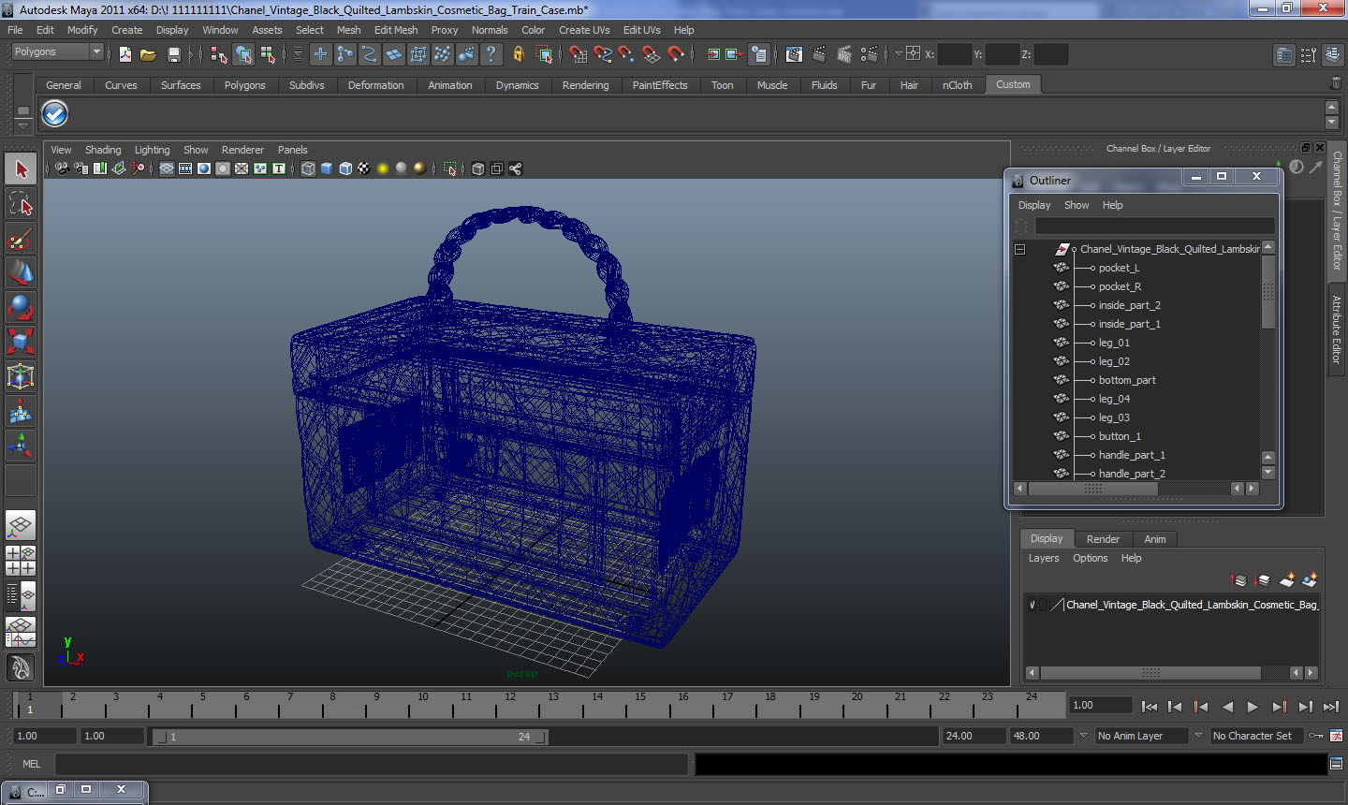The width and height of the screenshot is (1348, 805).
Task: Click the X coordinate input field
Action: 954,54
